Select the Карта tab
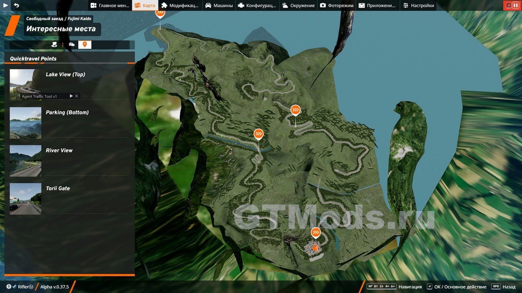 point(145,5)
